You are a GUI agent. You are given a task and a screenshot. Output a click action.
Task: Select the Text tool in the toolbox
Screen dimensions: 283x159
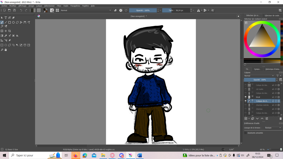pyautogui.click(x=6, y=18)
